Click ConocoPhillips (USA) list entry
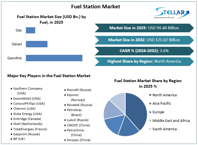This screenshot has height=145, width=198. tap(28, 104)
